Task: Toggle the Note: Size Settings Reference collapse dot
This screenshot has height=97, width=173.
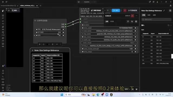Action: (32, 50)
